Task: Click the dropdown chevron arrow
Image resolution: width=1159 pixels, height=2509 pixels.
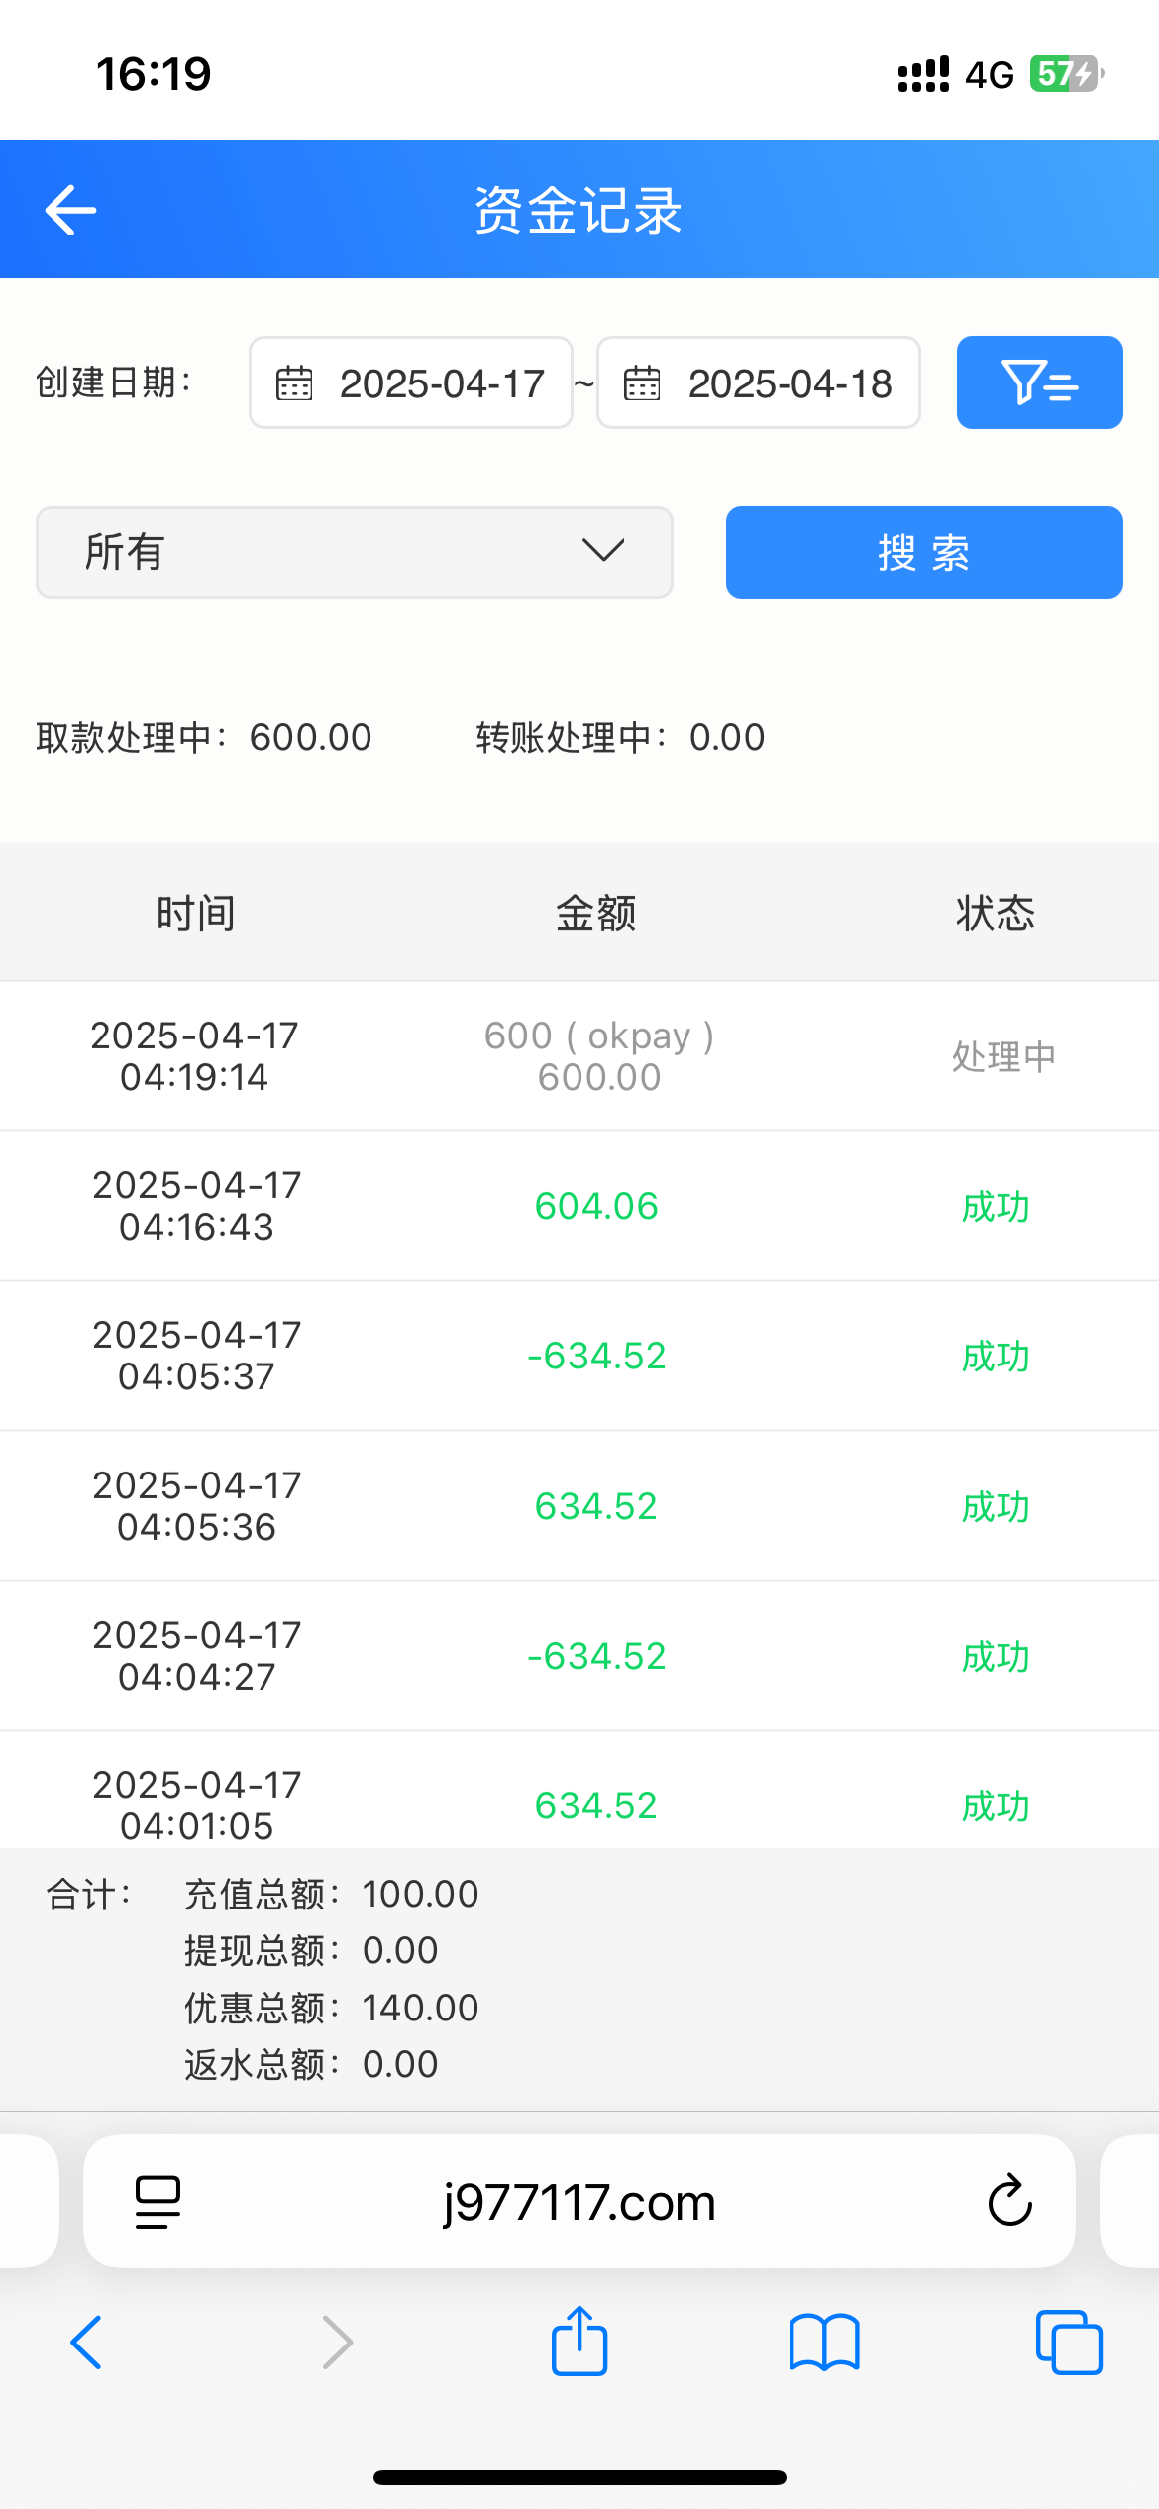Action: pos(603,550)
